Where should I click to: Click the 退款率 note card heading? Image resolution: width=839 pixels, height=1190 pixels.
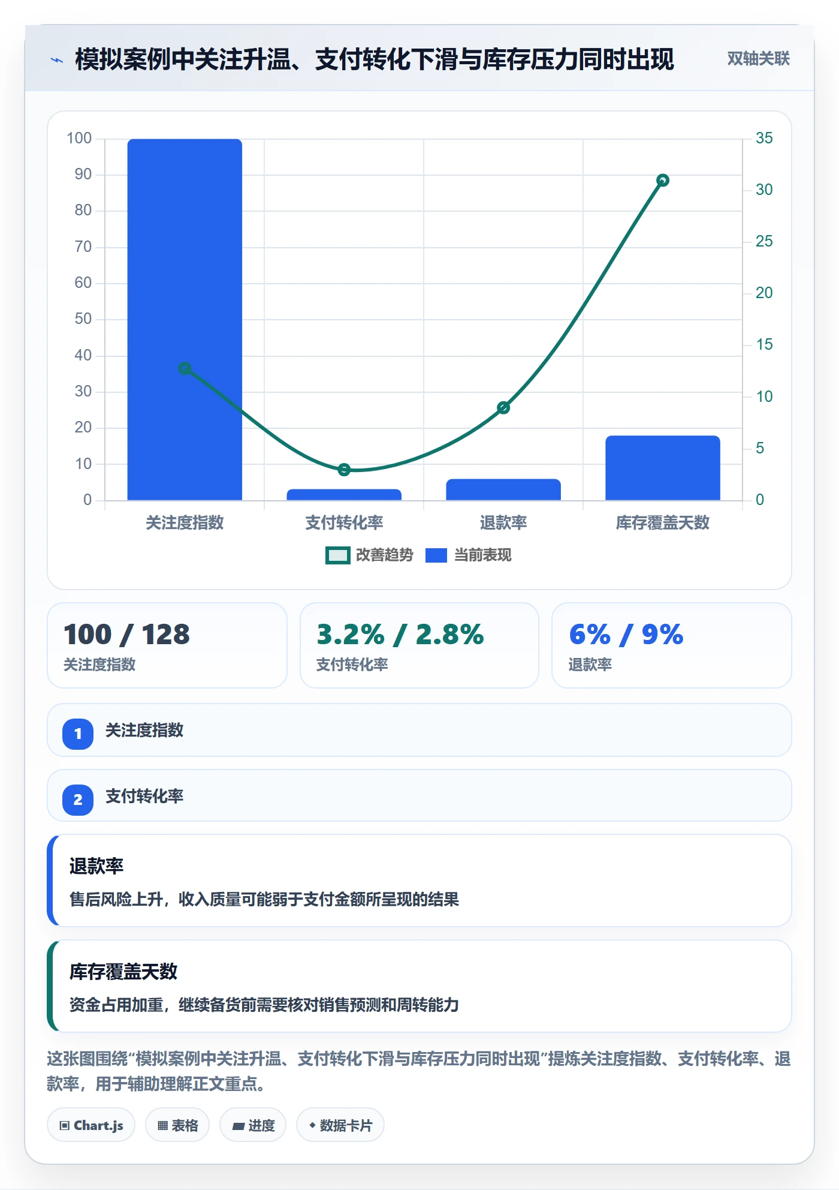96,866
